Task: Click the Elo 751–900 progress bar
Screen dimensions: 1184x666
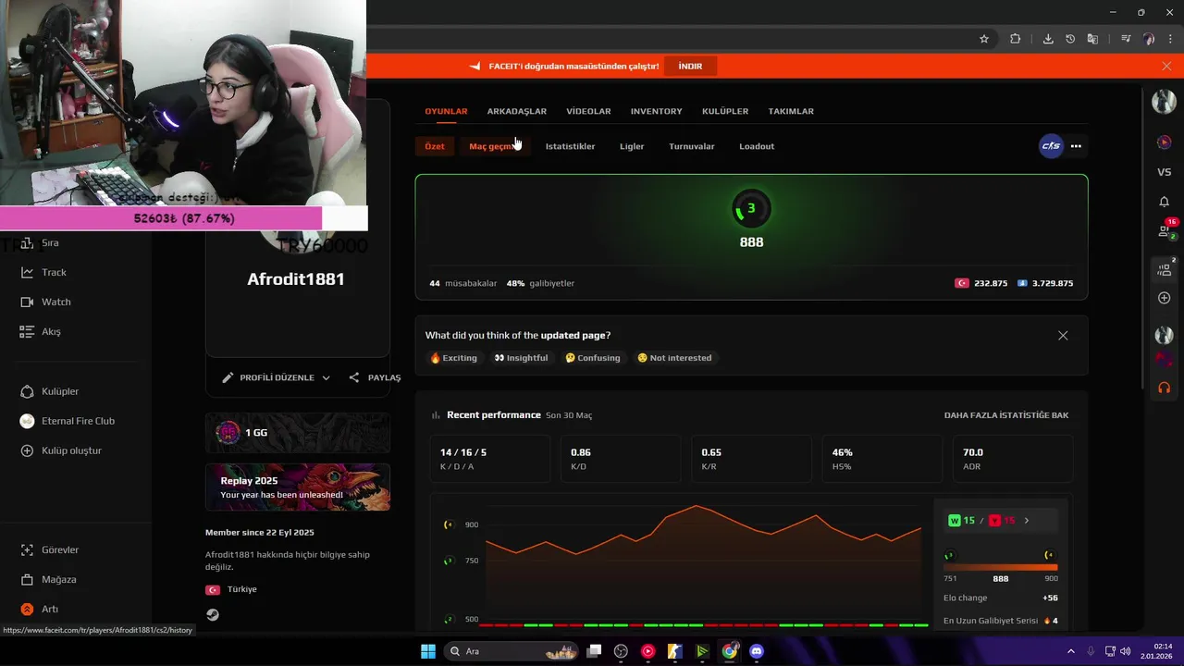Action: click(x=1000, y=567)
